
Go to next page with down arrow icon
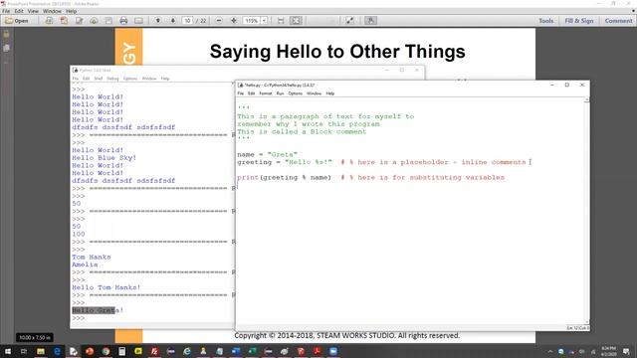pos(172,21)
